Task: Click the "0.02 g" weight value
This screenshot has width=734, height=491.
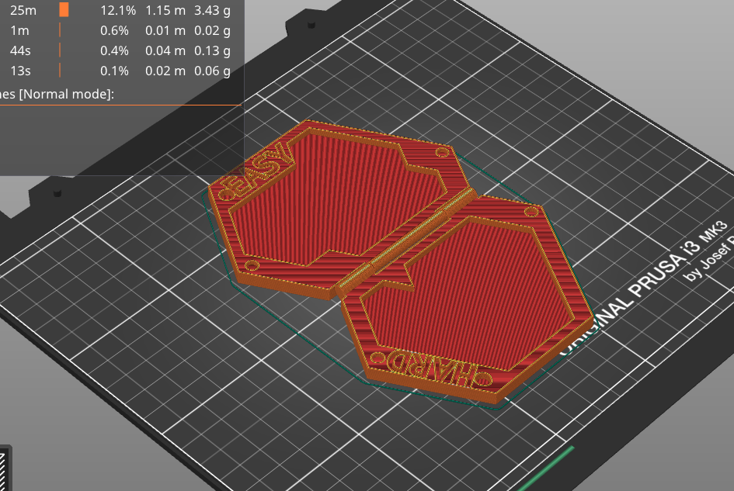Action: point(212,30)
